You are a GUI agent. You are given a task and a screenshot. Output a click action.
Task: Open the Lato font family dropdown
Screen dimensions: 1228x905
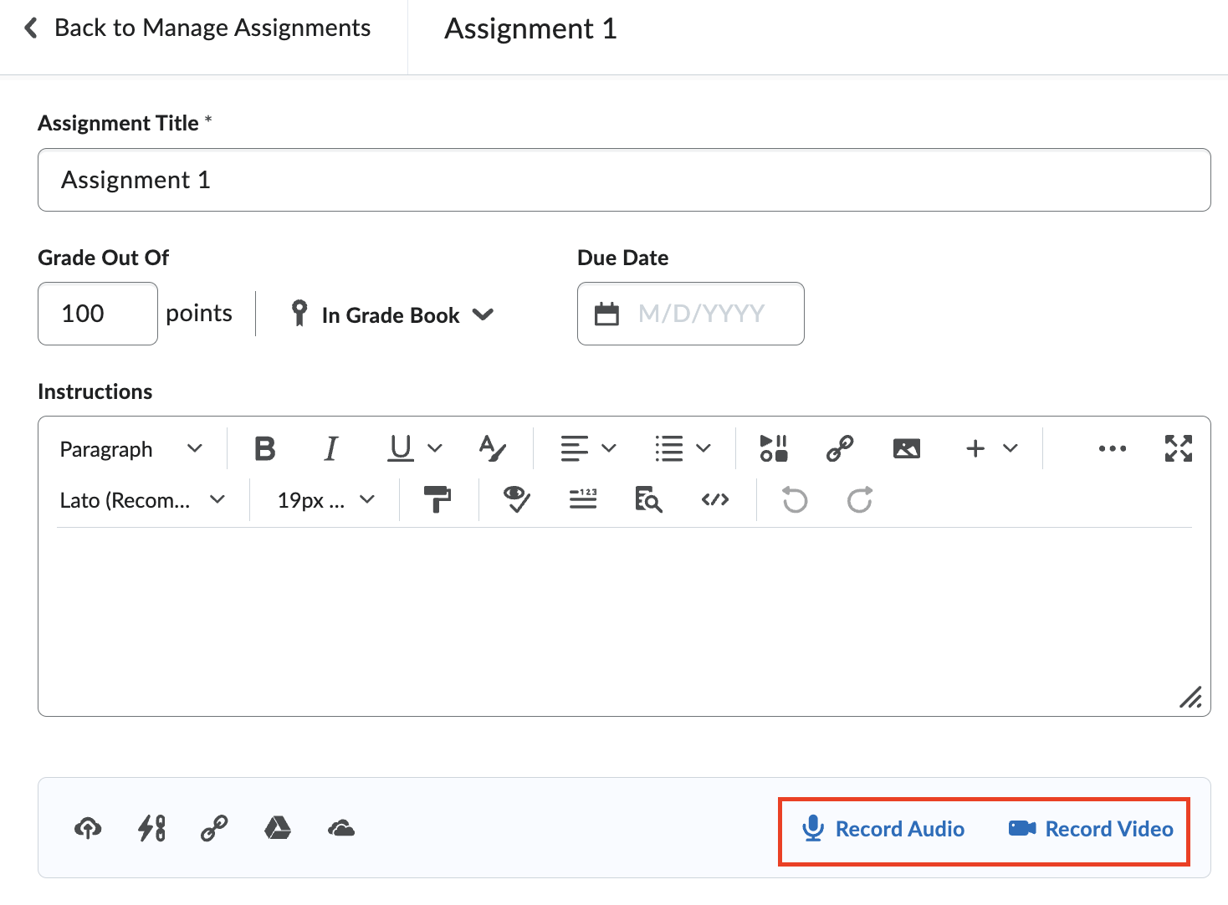(142, 500)
